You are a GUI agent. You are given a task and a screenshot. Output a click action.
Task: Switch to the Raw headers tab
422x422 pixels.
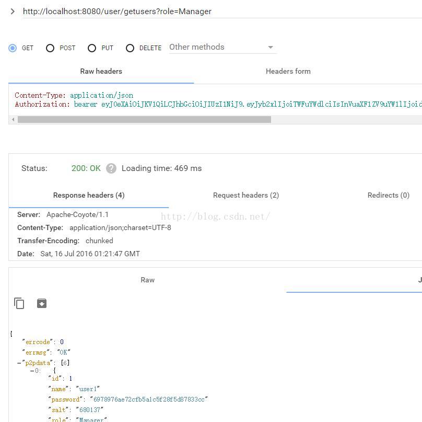[x=101, y=71]
